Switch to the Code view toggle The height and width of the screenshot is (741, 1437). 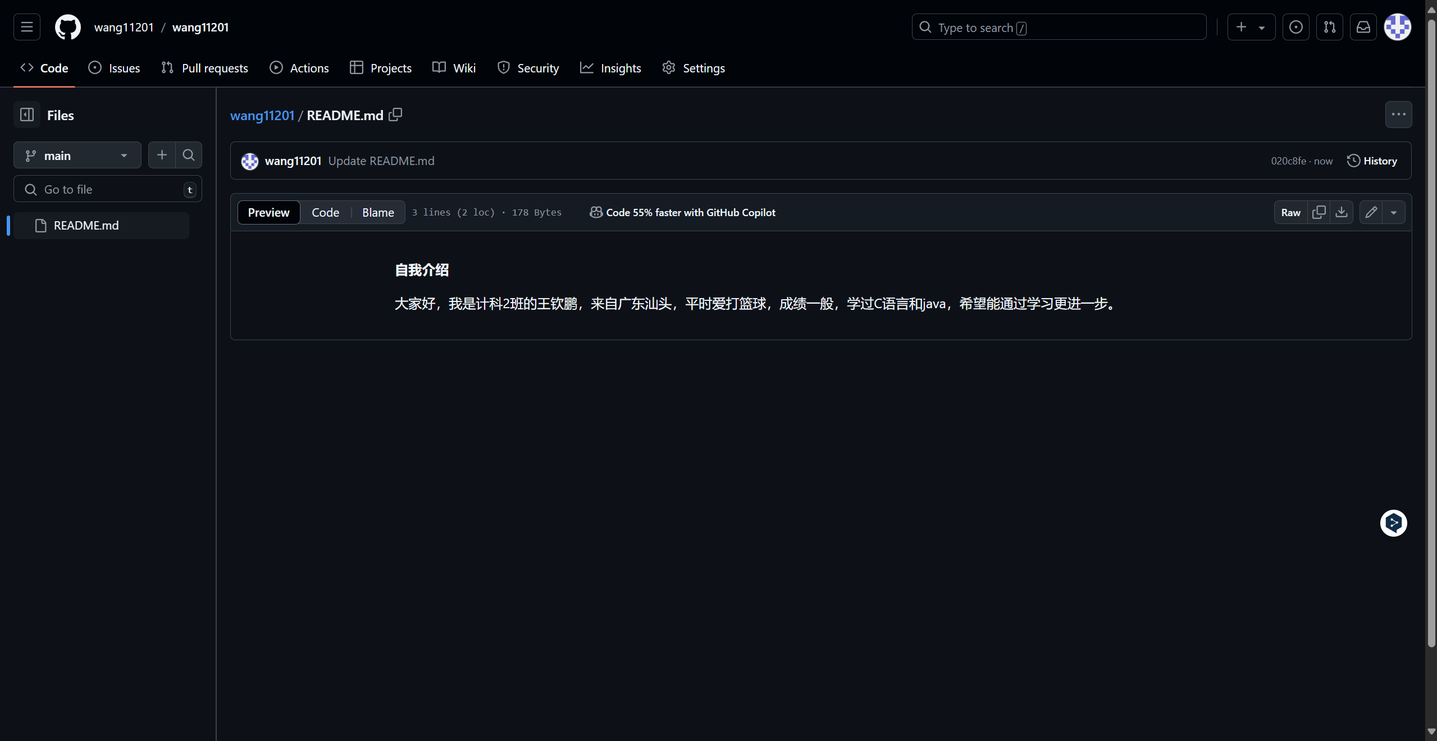click(x=325, y=212)
